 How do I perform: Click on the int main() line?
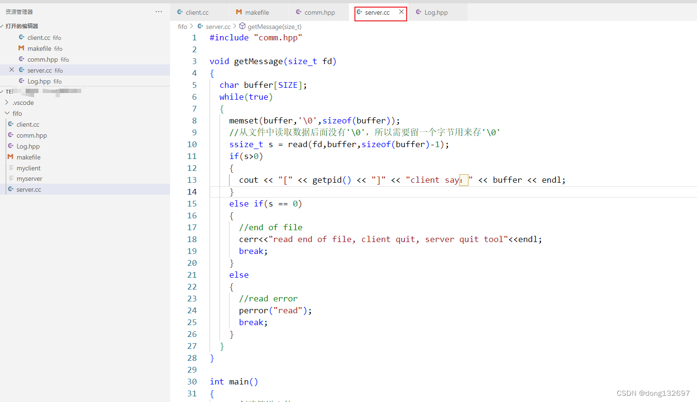coord(234,382)
